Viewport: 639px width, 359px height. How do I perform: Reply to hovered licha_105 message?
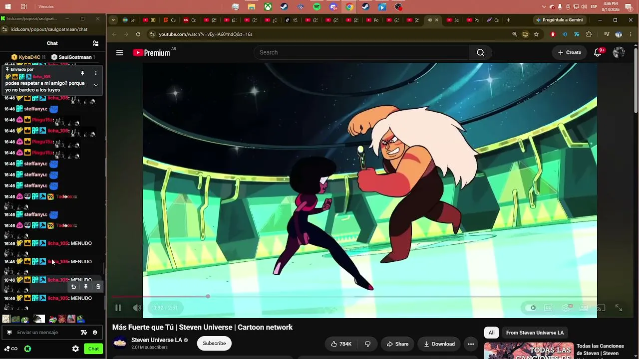(x=73, y=287)
